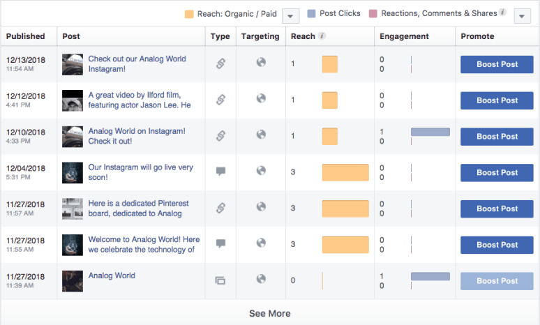Boost the 'Check out our Analog World Instagram' post
The image size is (540, 325).
[497, 64]
